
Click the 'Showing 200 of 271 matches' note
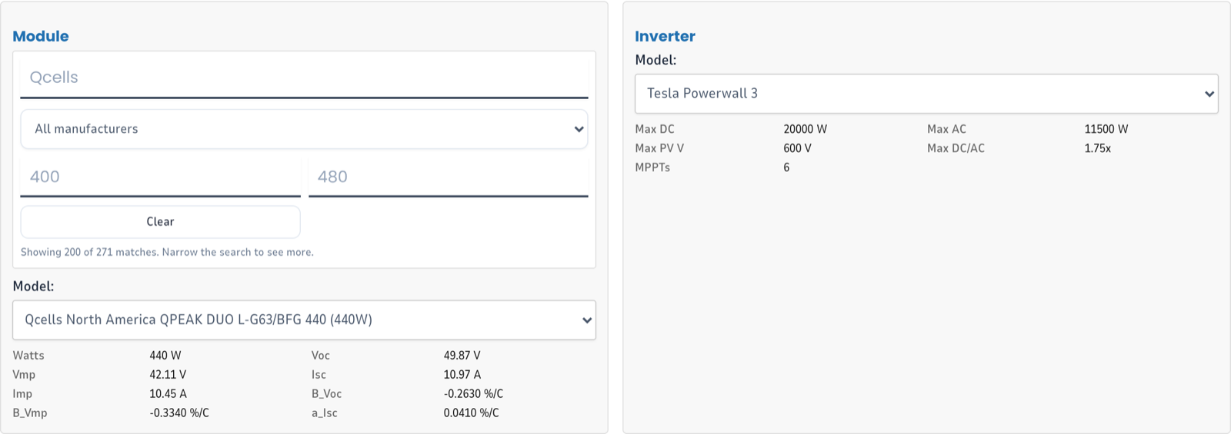(x=167, y=252)
